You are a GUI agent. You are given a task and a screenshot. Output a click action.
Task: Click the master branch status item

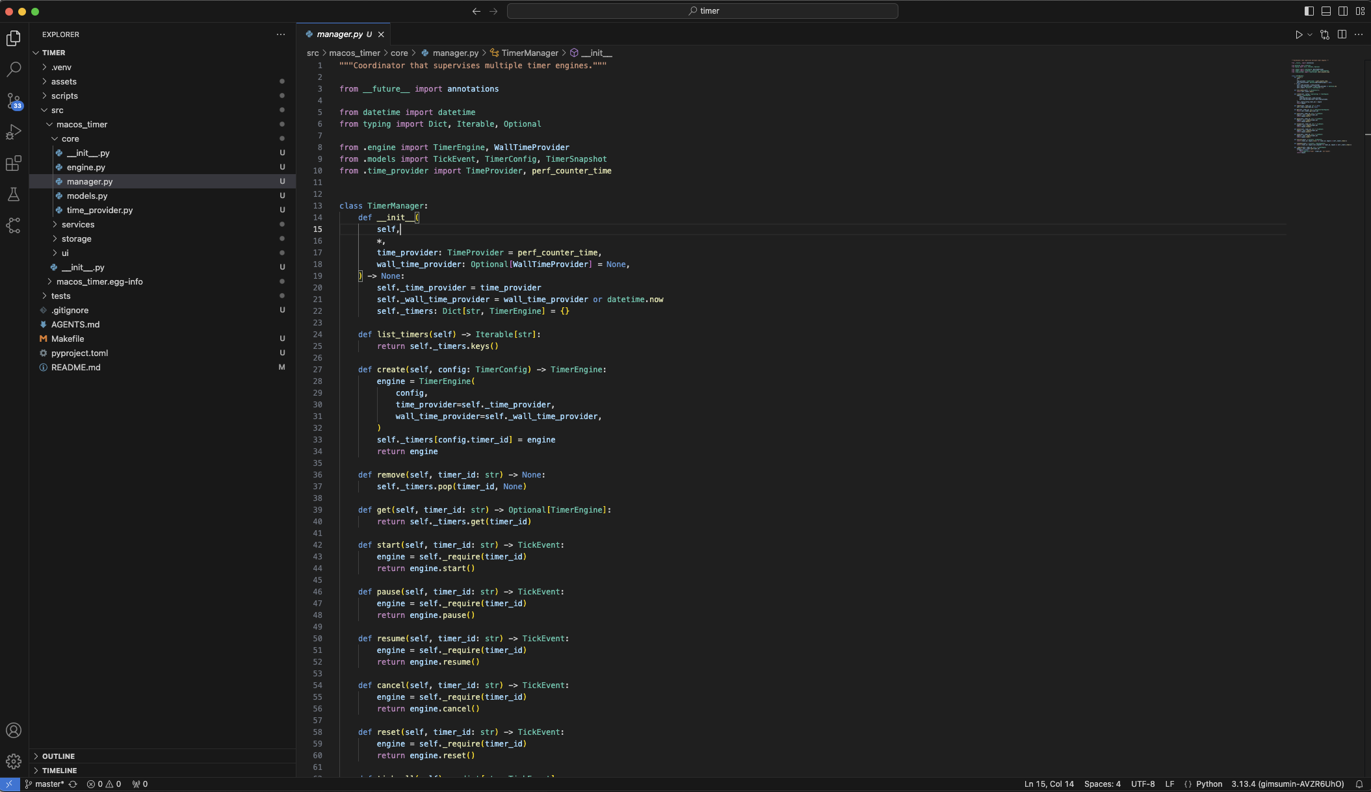[x=49, y=784]
